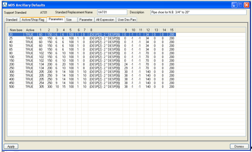This screenshot has height=152, width=252.
Task: Click into the Description input field
Action: point(198,12)
